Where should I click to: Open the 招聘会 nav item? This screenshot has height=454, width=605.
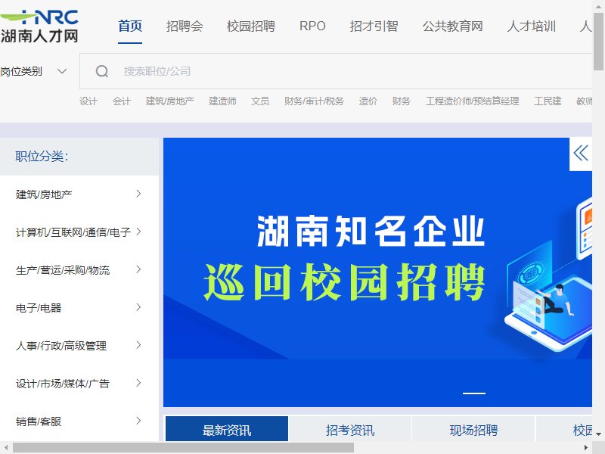185,26
